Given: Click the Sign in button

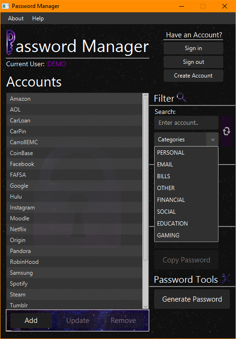Looking at the screenshot, I should pos(193,48).
